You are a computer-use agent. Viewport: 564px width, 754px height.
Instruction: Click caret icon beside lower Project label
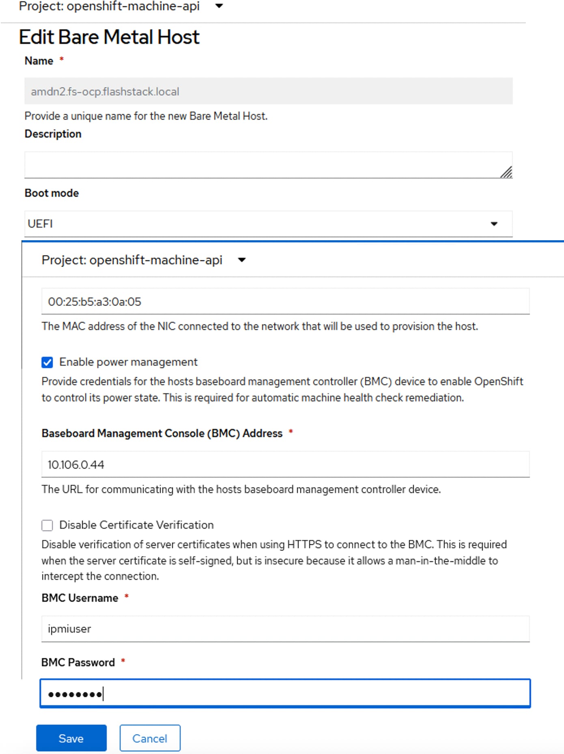[242, 260]
